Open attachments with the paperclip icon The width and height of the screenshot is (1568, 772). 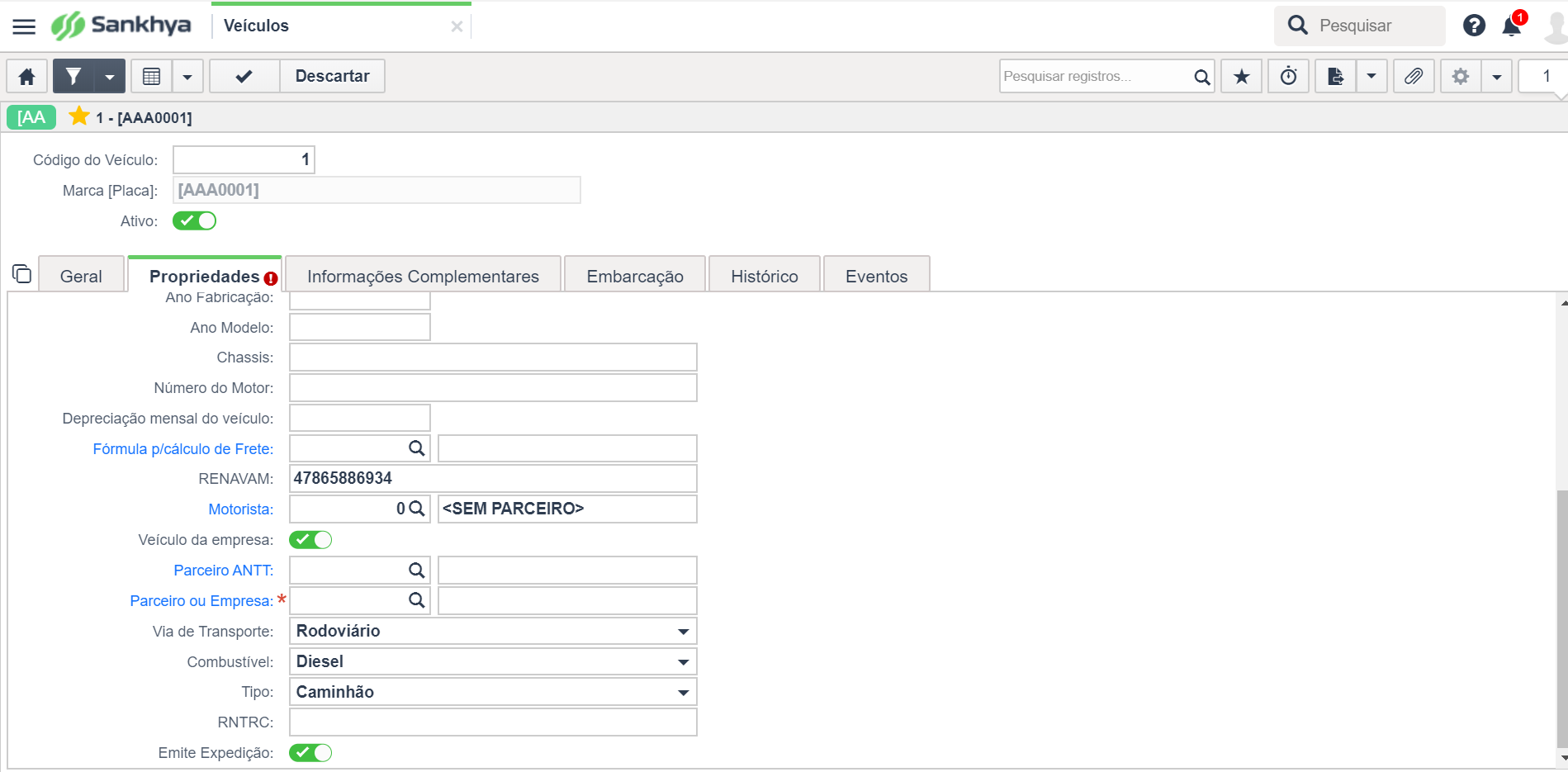coord(1414,77)
